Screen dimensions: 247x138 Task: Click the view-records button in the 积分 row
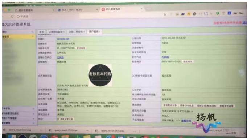(66, 119)
